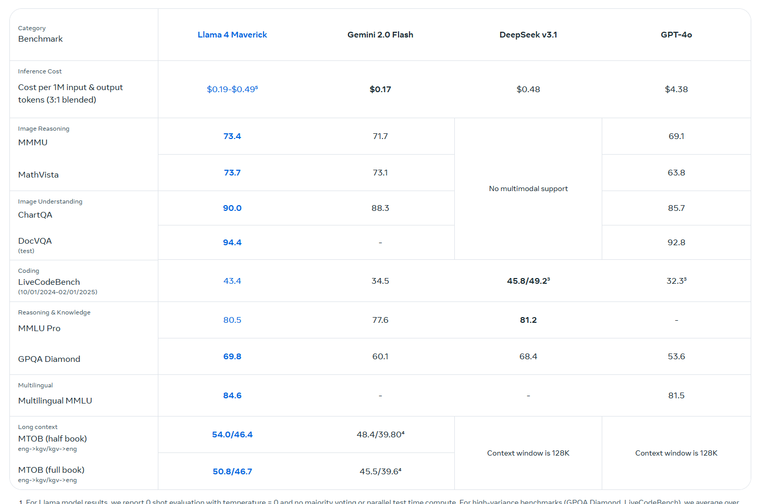
Task: Click the ChartQA row label
Action: click(35, 215)
